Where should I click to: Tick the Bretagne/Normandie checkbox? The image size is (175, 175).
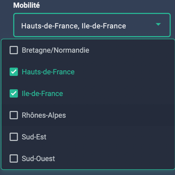[x=14, y=50]
